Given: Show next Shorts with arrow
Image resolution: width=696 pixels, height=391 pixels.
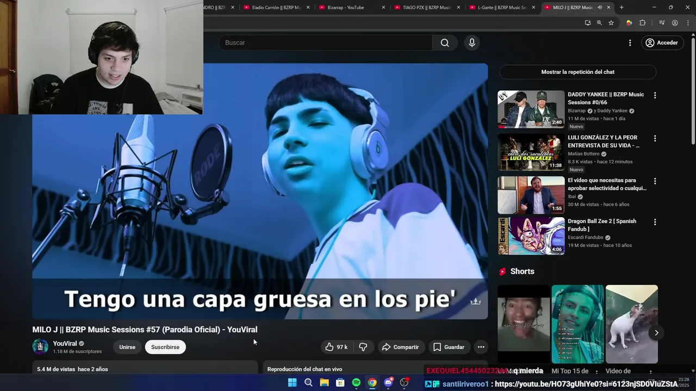Looking at the screenshot, I should point(656,333).
